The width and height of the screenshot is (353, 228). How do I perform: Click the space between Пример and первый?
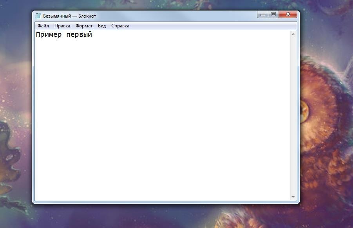[64, 35]
